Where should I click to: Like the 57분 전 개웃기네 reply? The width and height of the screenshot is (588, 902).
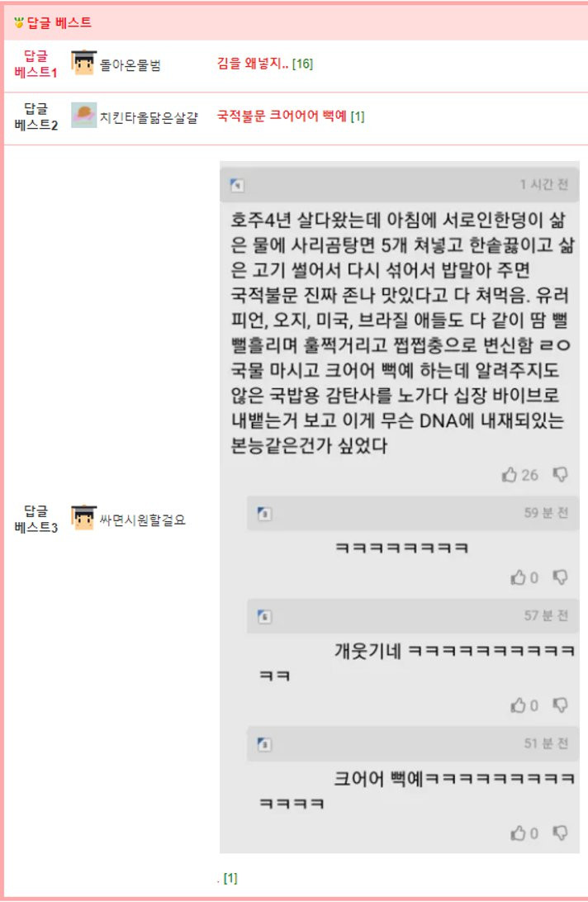(518, 705)
